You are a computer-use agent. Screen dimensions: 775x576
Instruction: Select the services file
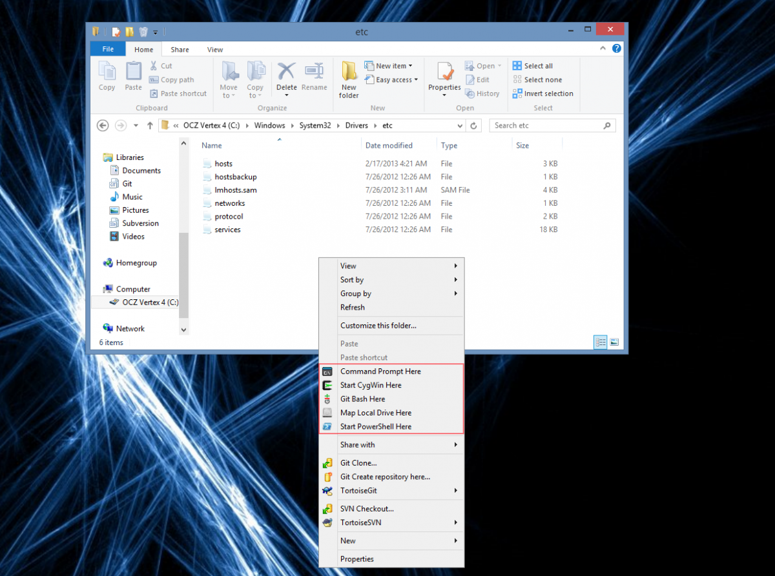click(227, 230)
